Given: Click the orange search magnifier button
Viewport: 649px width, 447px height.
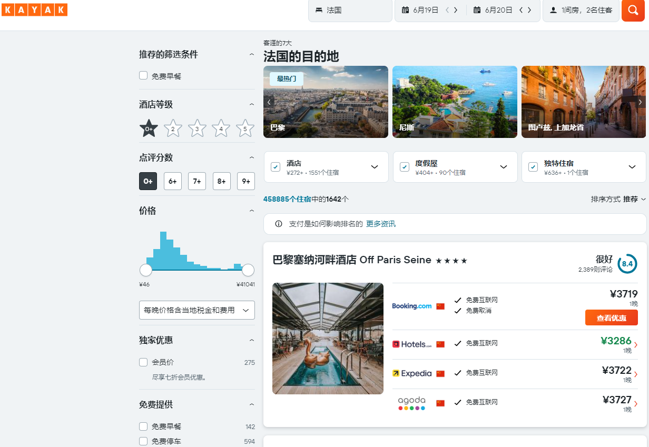Looking at the screenshot, I should pos(633,10).
